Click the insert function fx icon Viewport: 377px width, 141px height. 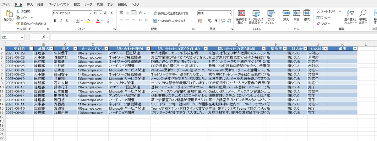tap(44, 37)
